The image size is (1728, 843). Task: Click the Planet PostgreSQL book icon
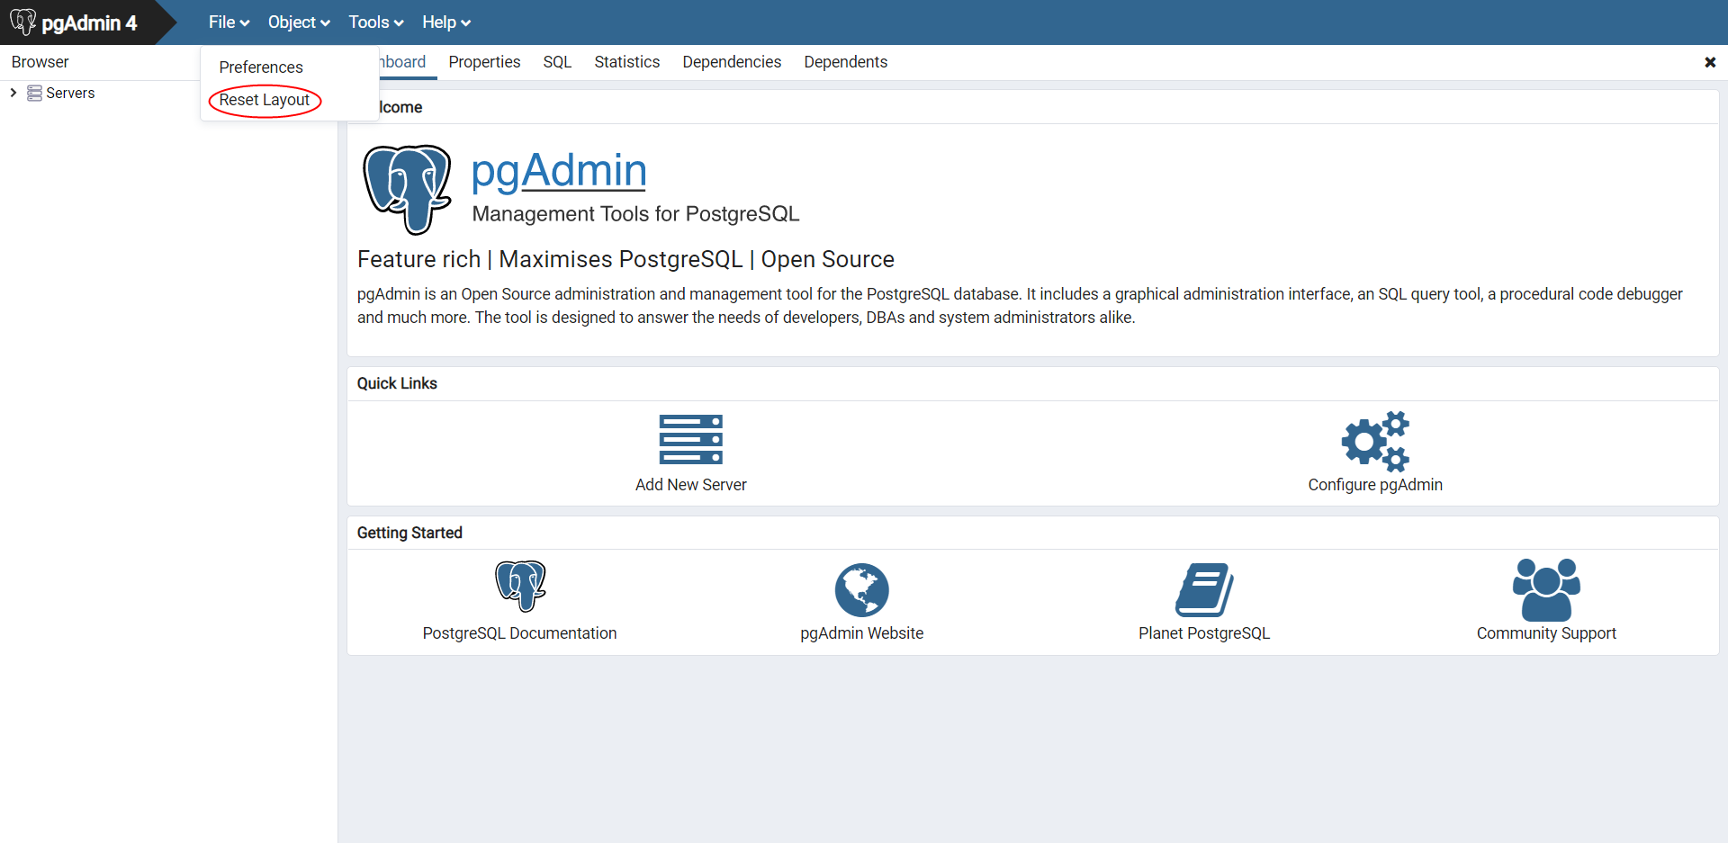(1204, 590)
